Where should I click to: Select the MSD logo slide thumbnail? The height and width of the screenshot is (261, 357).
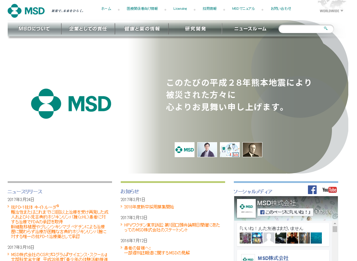coord(184,150)
